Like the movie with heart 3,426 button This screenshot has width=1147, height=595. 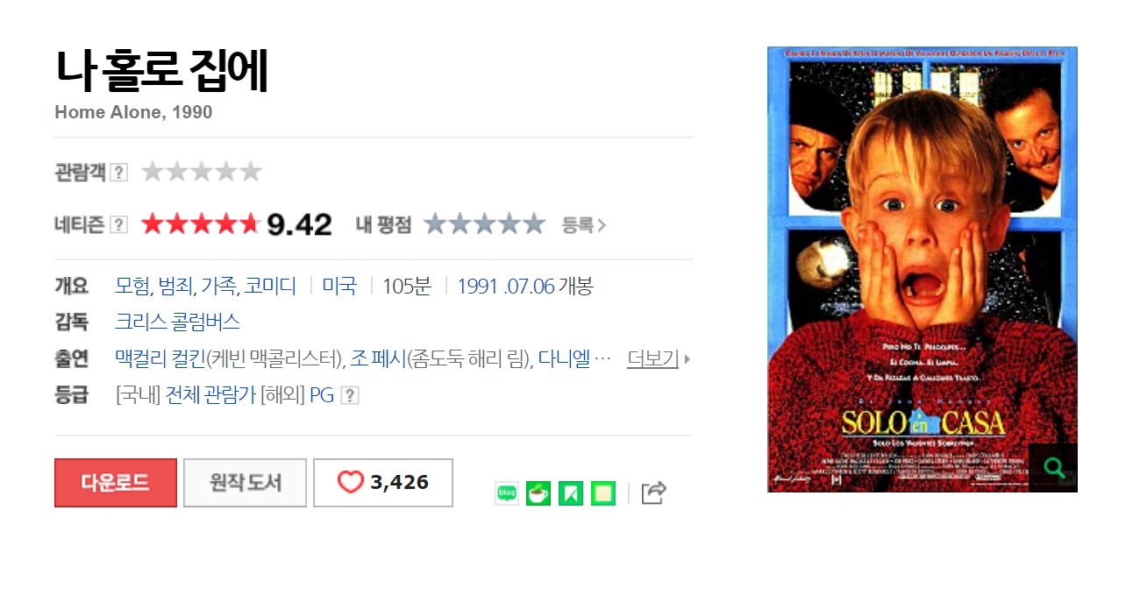tap(383, 483)
